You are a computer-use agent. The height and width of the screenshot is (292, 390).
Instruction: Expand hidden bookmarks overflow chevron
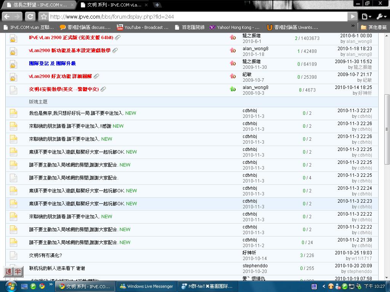[x=353, y=27]
